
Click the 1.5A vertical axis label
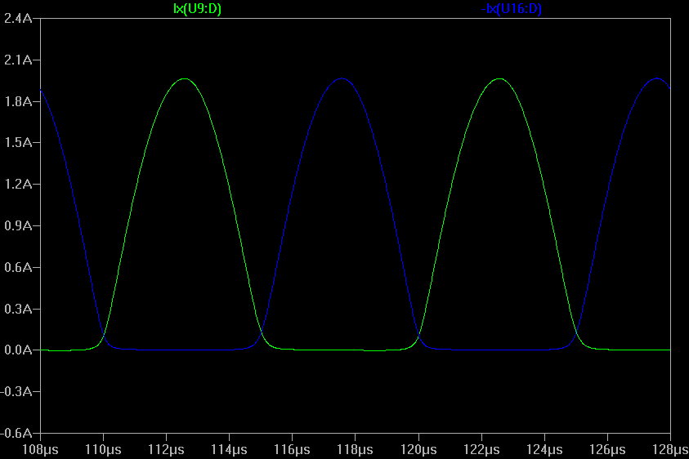(x=18, y=143)
